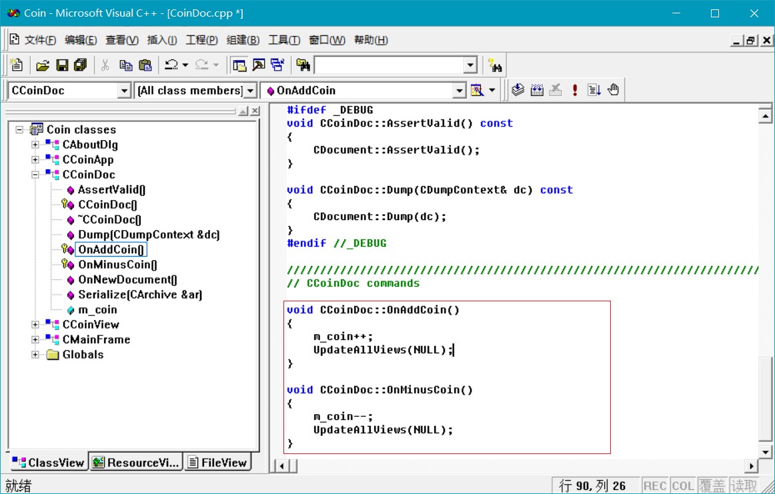Switch to the ClassView tab

coord(48,463)
